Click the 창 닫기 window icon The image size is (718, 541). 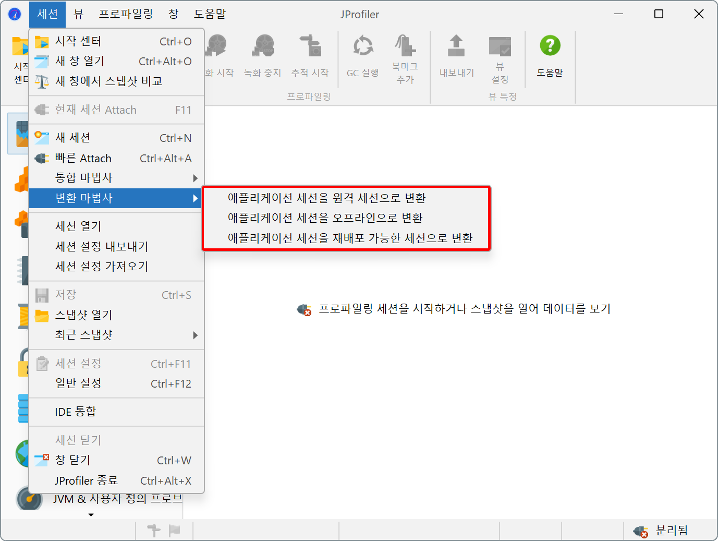pos(42,460)
